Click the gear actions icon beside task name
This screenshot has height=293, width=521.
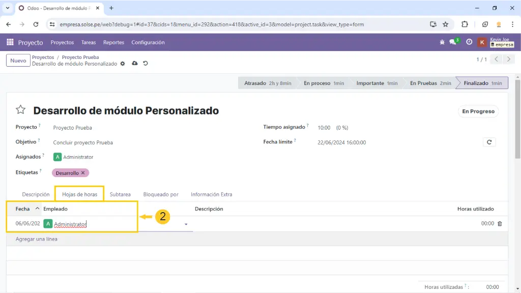pos(122,64)
